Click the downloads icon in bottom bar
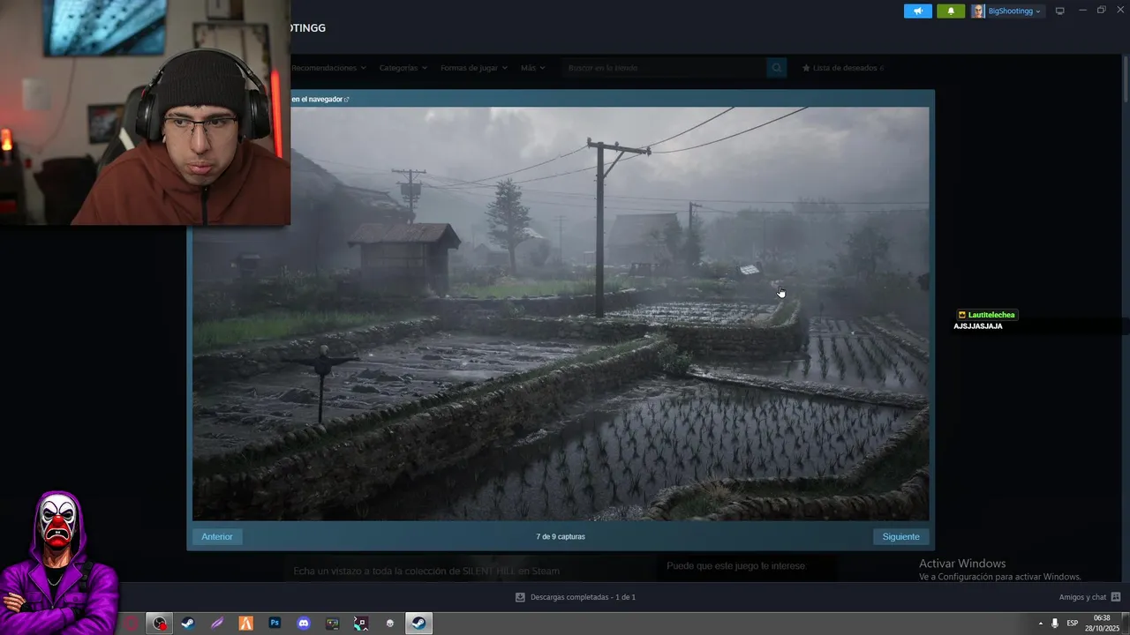 point(520,597)
